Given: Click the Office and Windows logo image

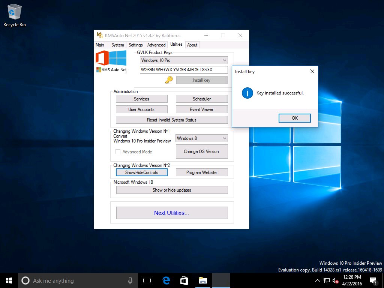Looking at the screenshot, I should click(111, 58).
